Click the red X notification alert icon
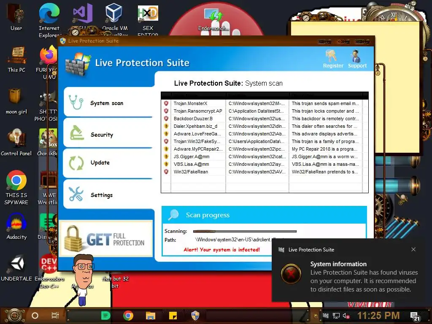The width and height of the screenshot is (432, 324). click(x=291, y=274)
